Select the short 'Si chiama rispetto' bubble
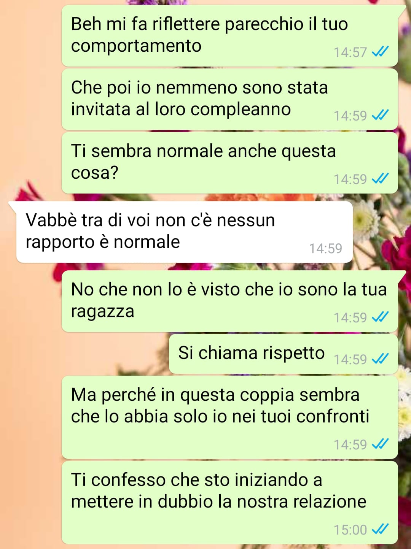This screenshot has width=411, height=549. 284,354
